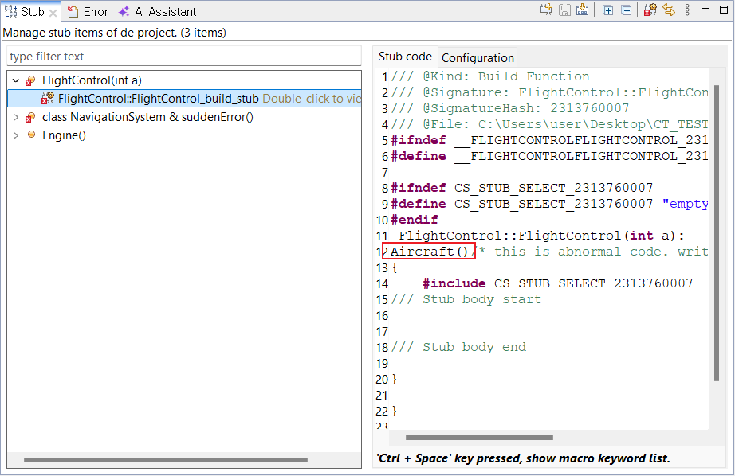This screenshot has height=476, width=735.
Task: Click the "Manage stub items of de project" label
Action: click(114, 33)
